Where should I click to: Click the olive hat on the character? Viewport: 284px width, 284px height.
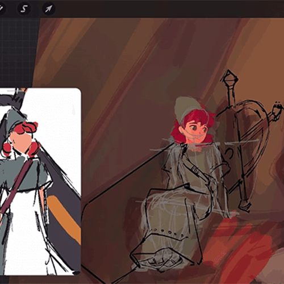tap(183, 106)
